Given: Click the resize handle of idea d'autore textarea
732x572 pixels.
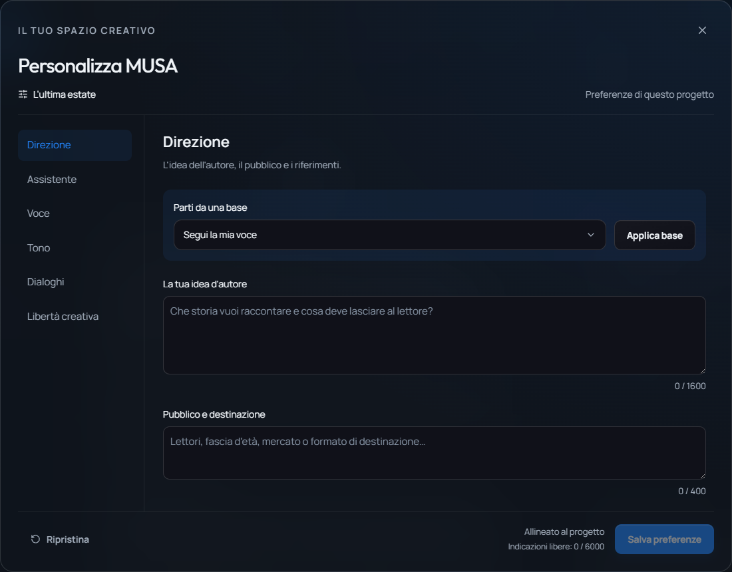Looking at the screenshot, I should [702, 370].
